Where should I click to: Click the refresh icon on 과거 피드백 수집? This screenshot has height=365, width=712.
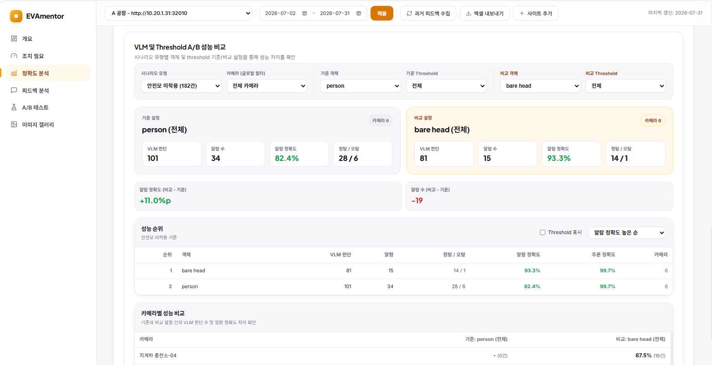409,14
